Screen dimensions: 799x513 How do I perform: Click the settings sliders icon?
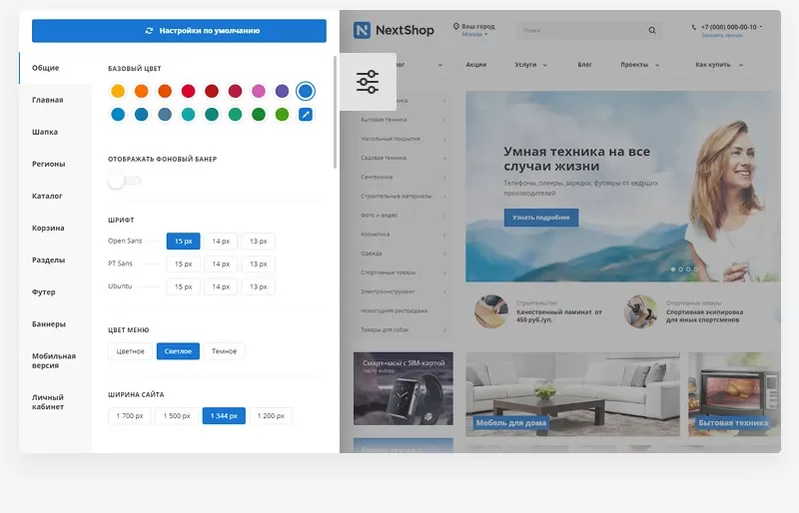[368, 82]
